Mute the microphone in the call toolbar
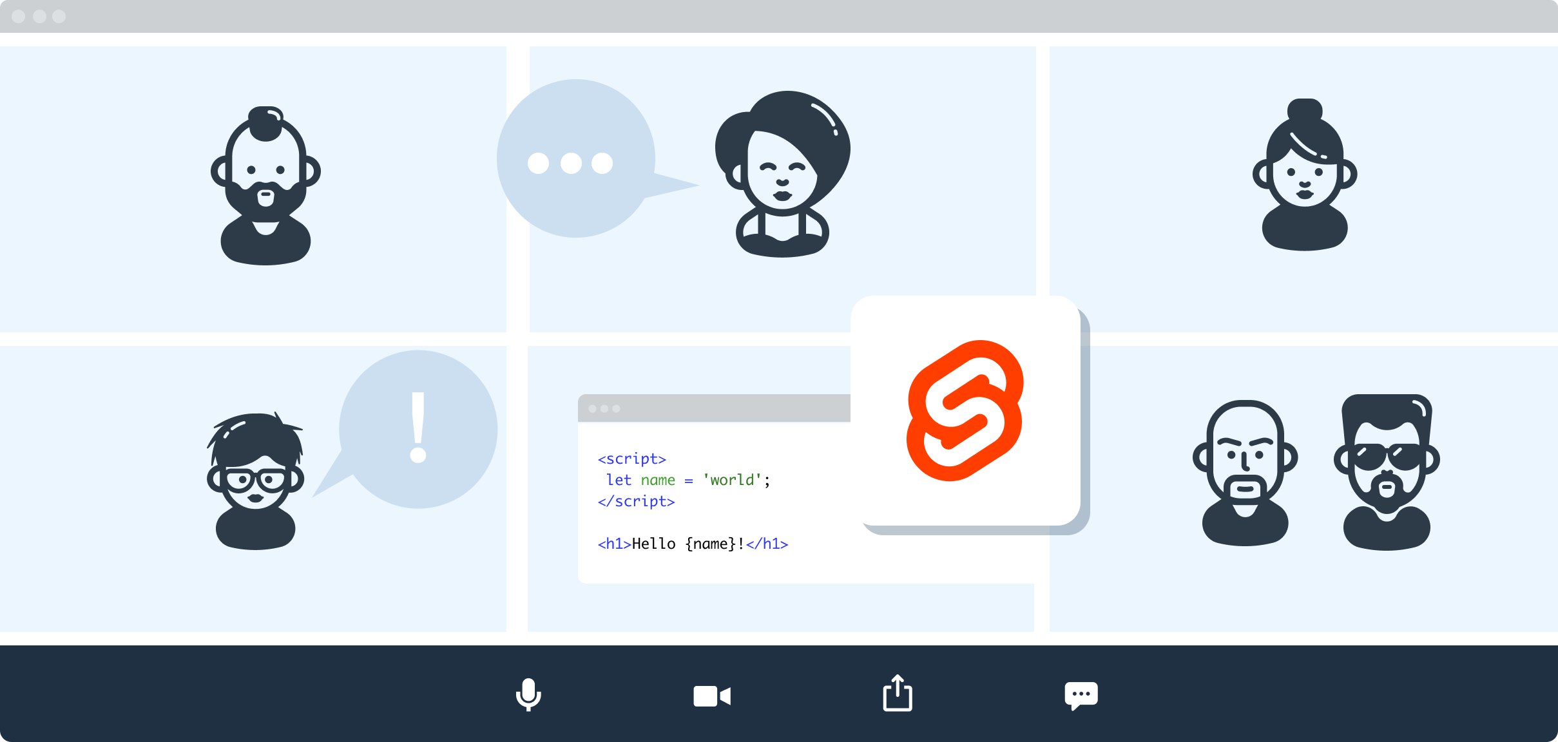The image size is (1558, 742). pos(528,695)
